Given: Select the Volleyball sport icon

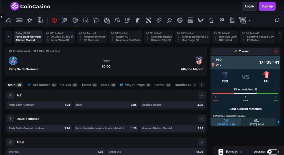Looking at the screenshot, I should pyautogui.click(x=180, y=20).
